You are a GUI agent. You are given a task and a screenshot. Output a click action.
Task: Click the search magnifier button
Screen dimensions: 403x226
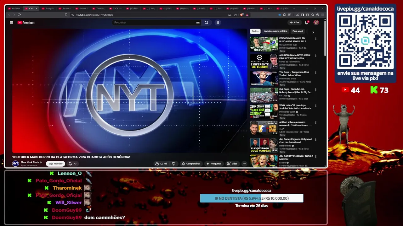(x=207, y=23)
